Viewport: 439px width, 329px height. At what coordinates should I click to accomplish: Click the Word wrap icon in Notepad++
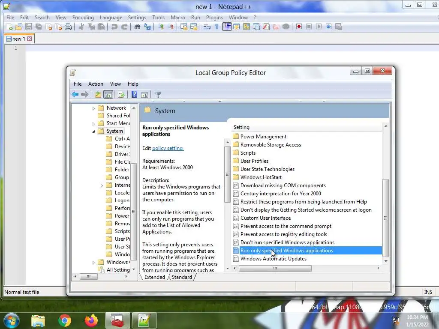[207, 27]
